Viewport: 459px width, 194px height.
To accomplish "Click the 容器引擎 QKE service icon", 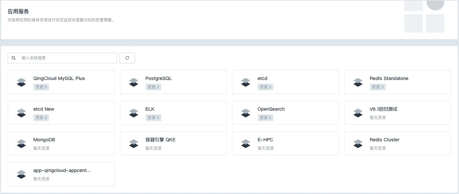I will (134, 143).
